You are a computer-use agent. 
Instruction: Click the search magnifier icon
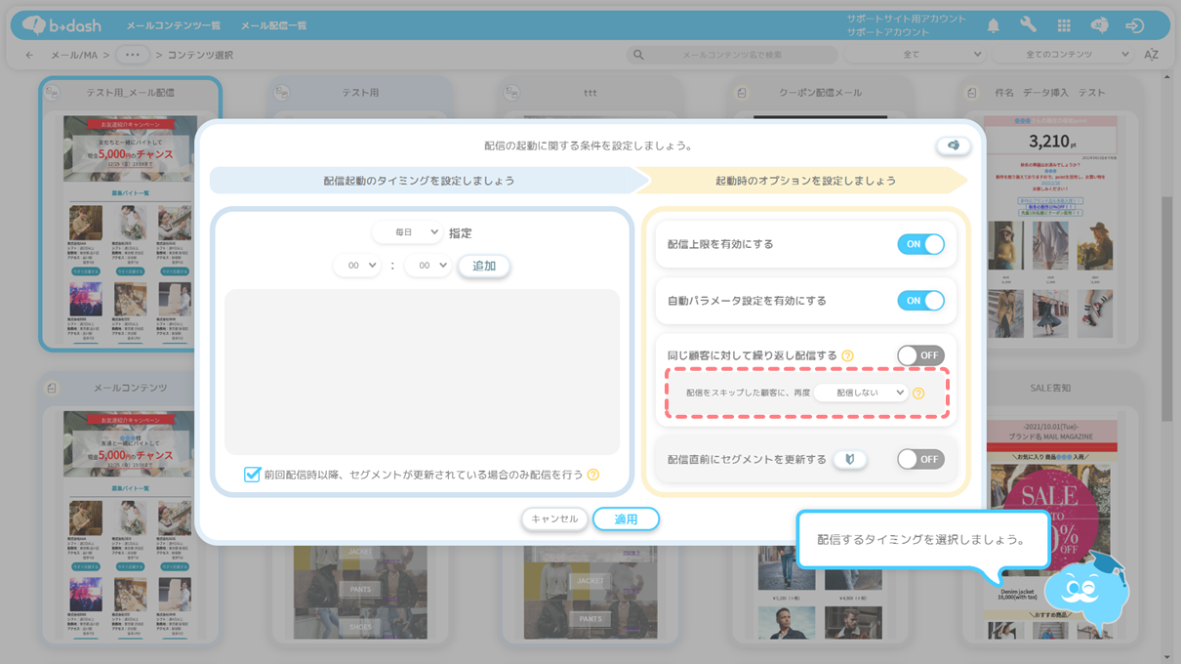(638, 55)
